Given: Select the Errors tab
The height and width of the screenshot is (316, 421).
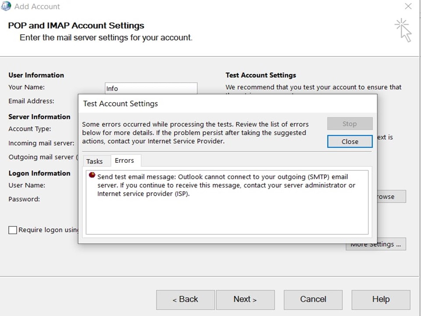Looking at the screenshot, I should [x=125, y=161].
